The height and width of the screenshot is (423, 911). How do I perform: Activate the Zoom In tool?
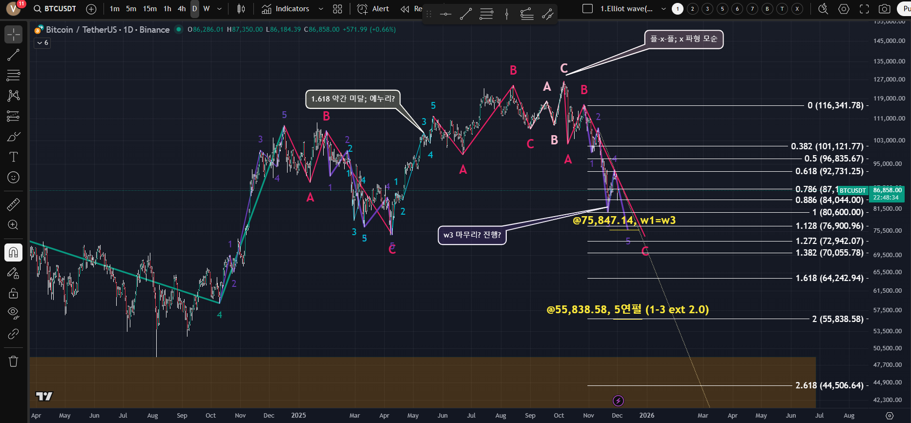(13, 225)
